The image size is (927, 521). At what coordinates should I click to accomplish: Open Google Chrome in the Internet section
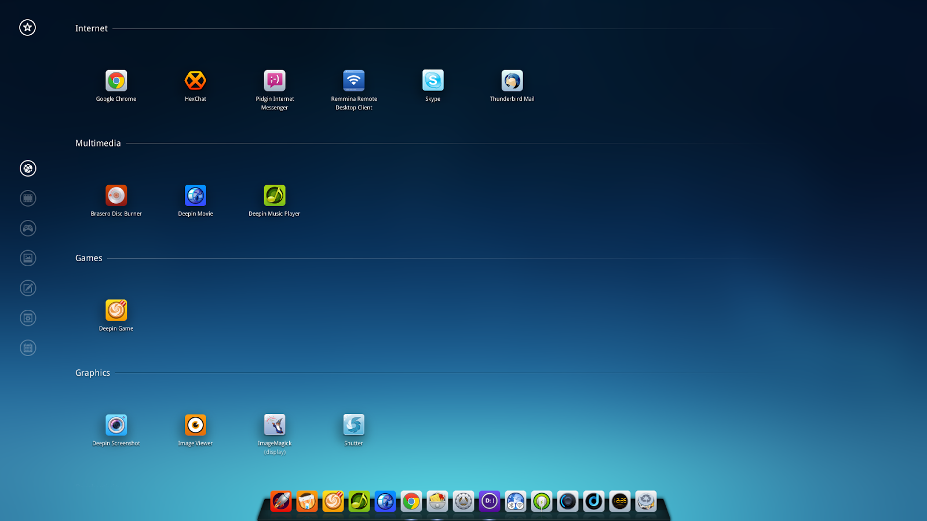pyautogui.click(x=116, y=81)
